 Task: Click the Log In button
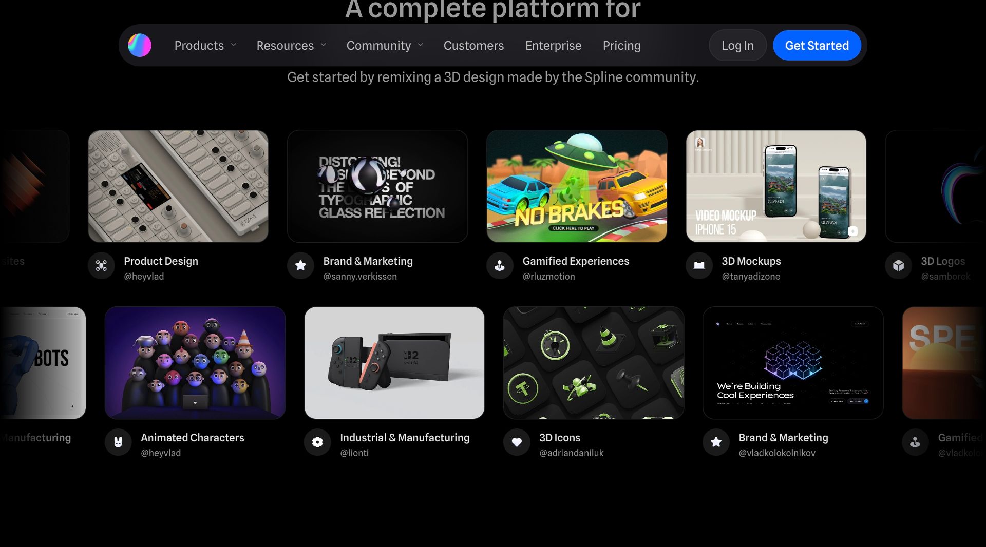737,45
